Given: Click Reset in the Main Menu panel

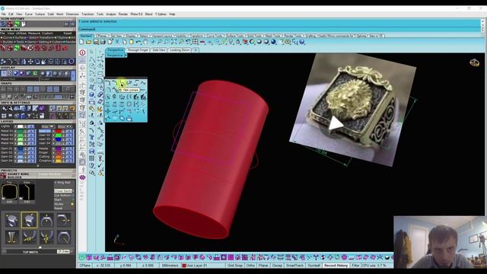Looking at the screenshot, I should pyautogui.click(x=68, y=33).
